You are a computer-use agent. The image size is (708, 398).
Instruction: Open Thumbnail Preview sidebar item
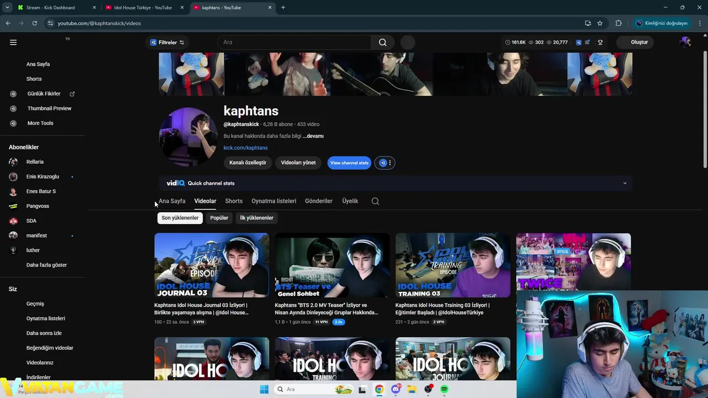pos(49,109)
